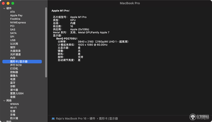Viewport: 212px width, 122px height.
Task: Click the 网络 category header
Action: [x=9, y=101]
